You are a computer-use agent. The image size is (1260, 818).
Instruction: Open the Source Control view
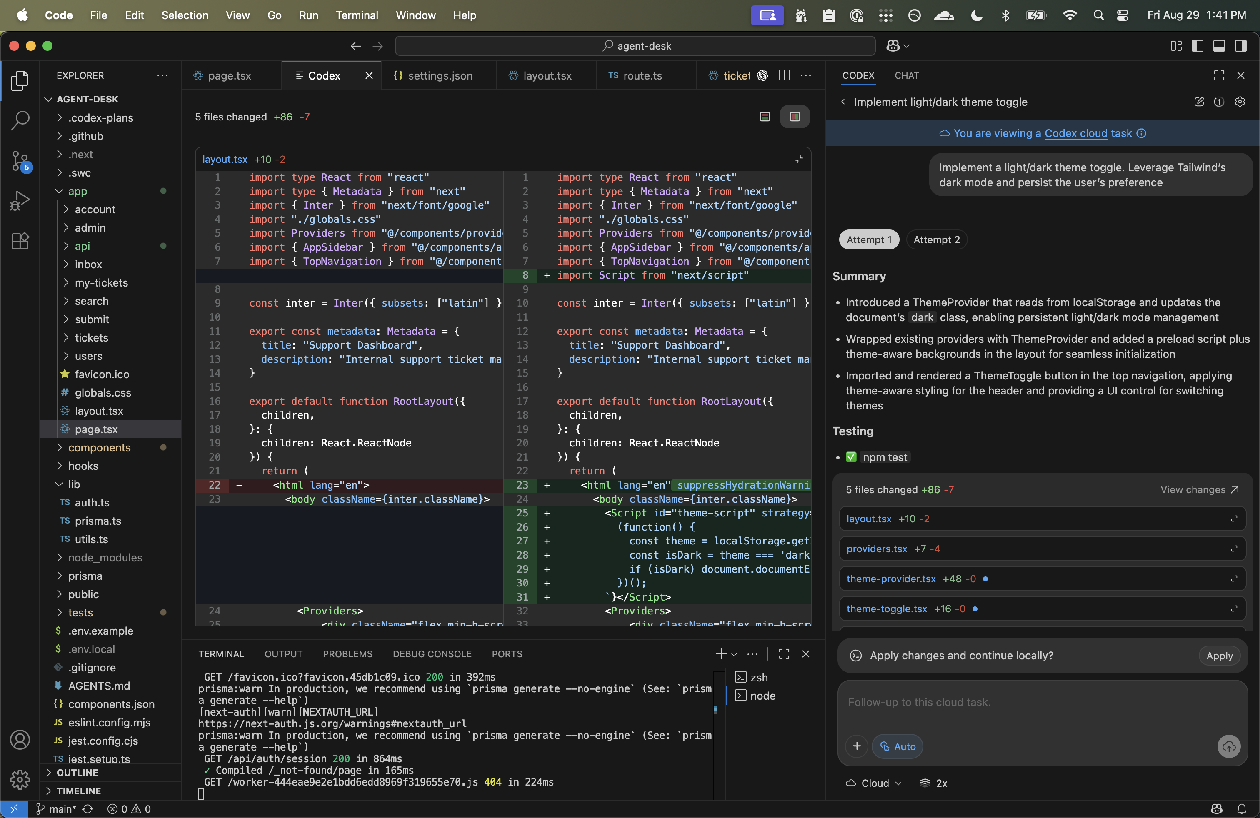pyautogui.click(x=20, y=160)
